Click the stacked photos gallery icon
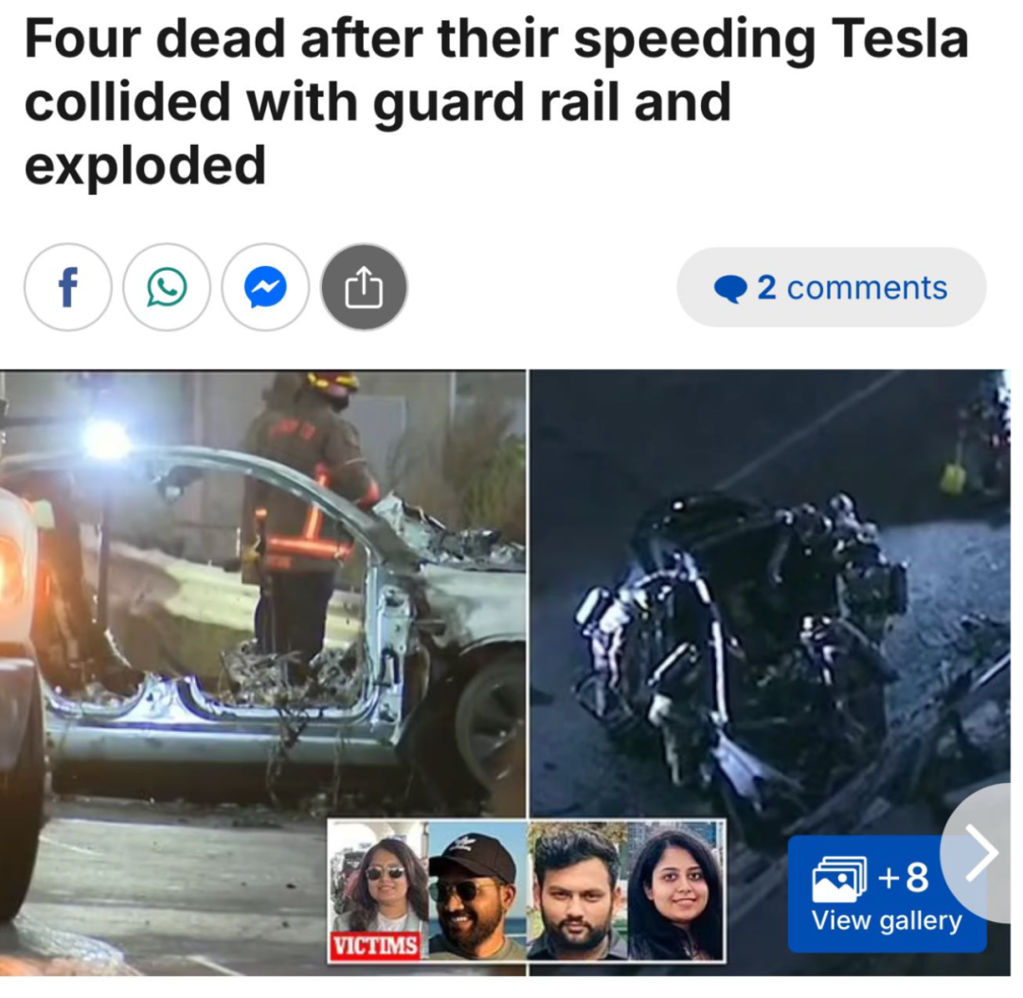The width and height of the screenshot is (1023, 998). coord(839,879)
